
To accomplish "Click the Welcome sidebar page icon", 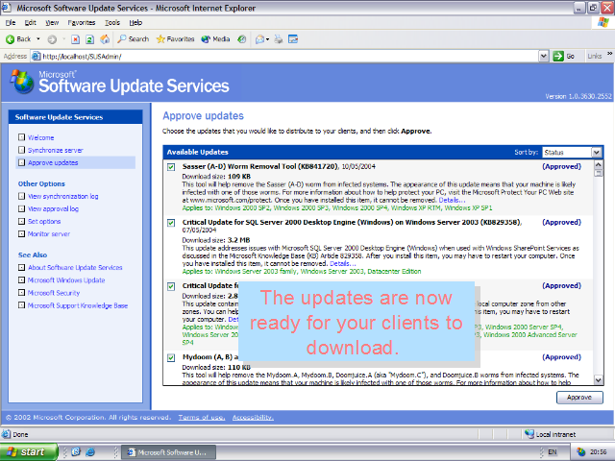I will pos(21,137).
